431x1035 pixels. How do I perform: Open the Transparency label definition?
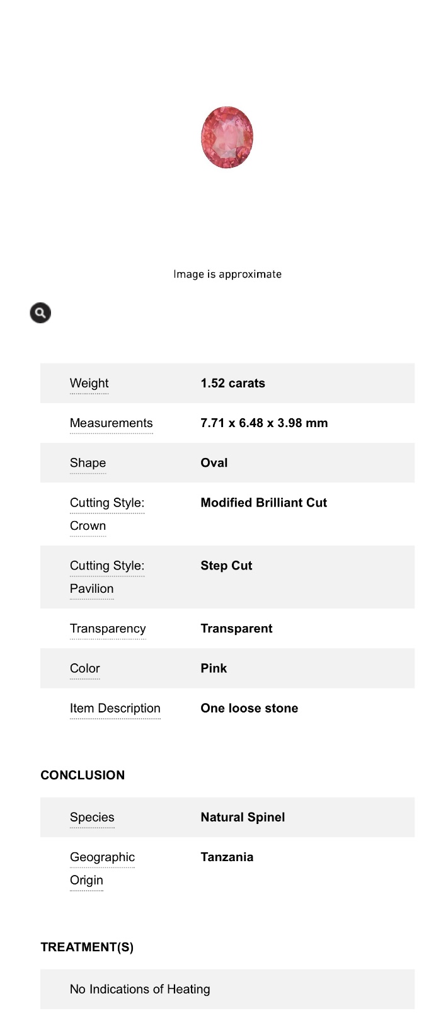coord(108,628)
